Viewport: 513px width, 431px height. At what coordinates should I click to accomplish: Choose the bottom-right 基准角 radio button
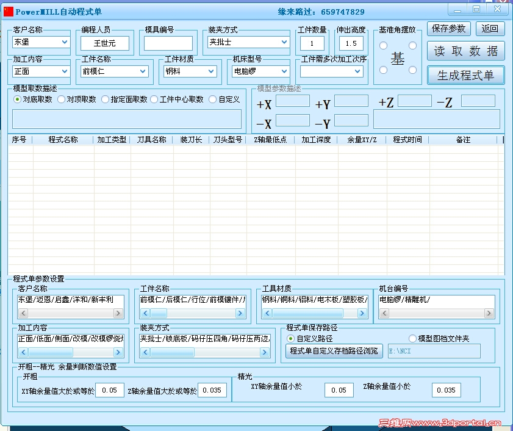tap(412, 70)
